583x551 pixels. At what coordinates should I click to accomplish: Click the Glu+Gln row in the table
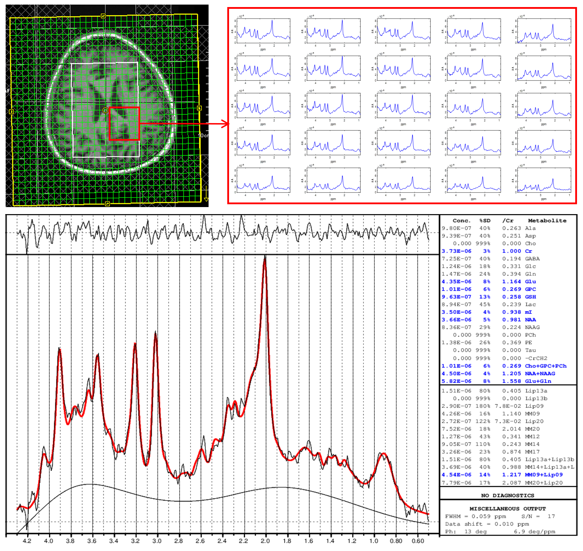pos(507,381)
